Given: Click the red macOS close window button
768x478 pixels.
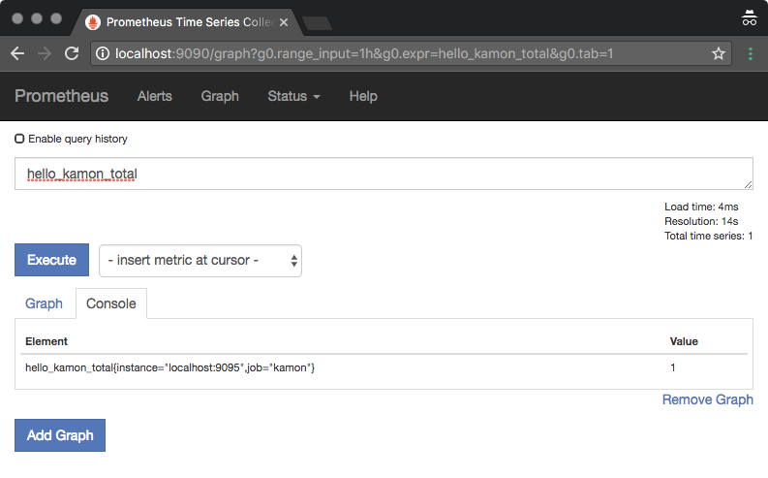Looking at the screenshot, I should 17,18.
